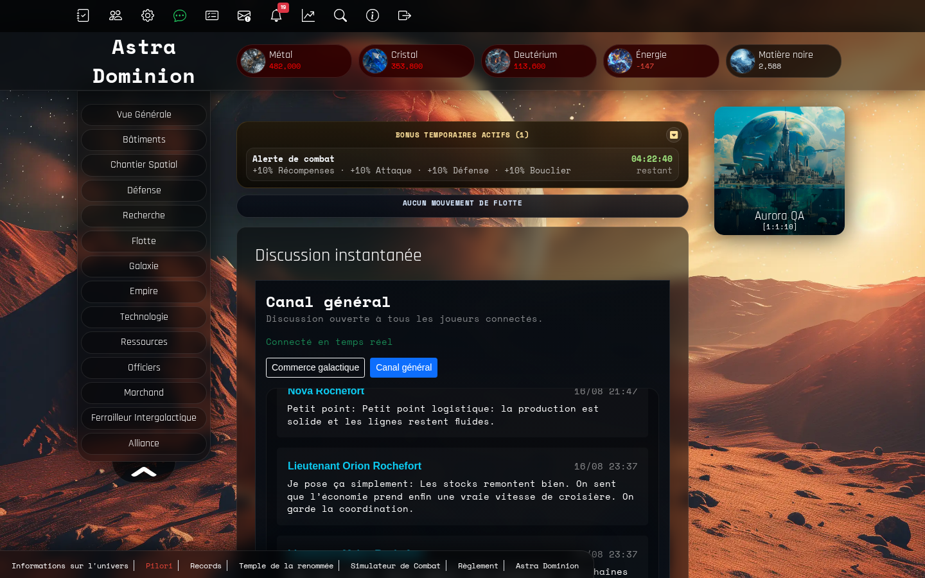925x578 pixels.
Task: Open the settings gear icon
Action: (x=148, y=15)
